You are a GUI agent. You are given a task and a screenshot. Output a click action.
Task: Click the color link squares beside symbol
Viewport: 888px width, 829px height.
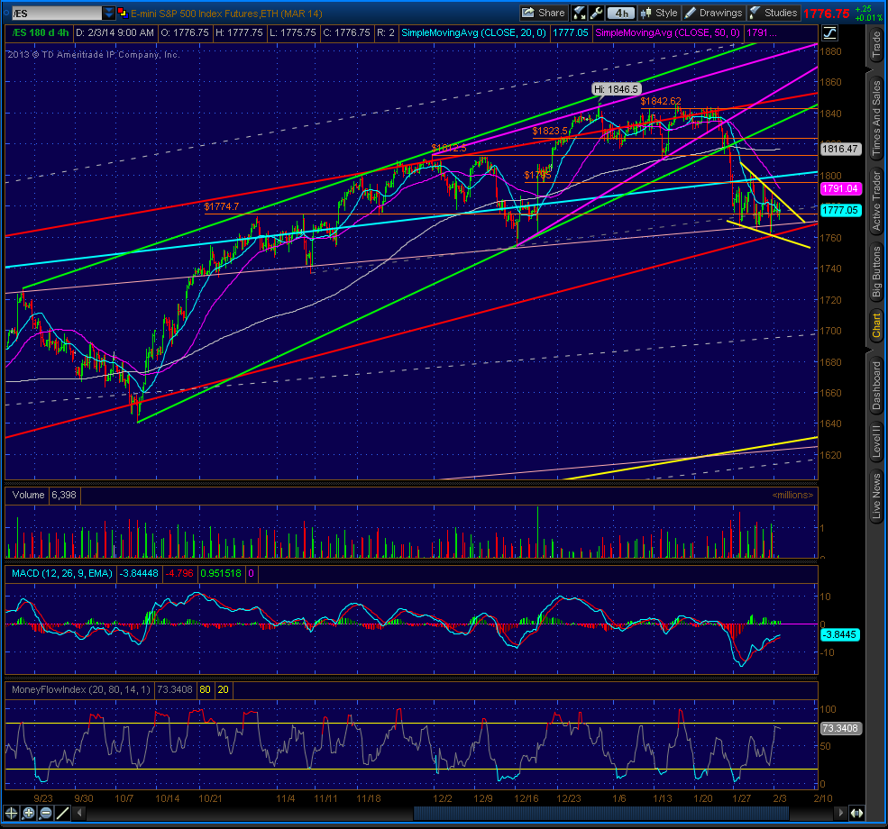pos(123,13)
